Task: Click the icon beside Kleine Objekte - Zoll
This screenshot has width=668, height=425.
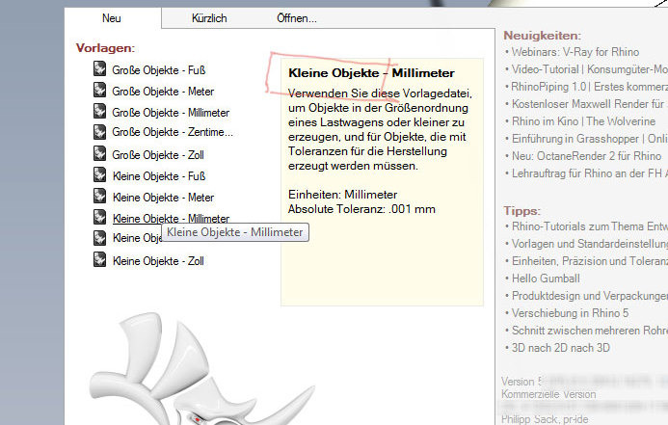Action: point(99,259)
